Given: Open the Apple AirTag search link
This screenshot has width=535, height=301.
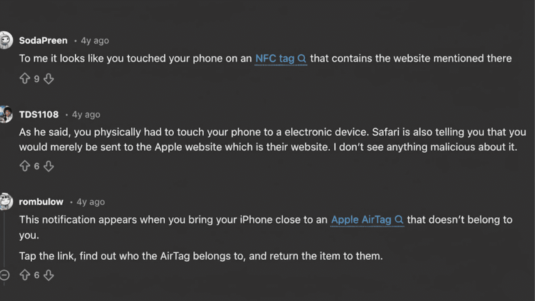Looking at the screenshot, I should click(x=361, y=220).
